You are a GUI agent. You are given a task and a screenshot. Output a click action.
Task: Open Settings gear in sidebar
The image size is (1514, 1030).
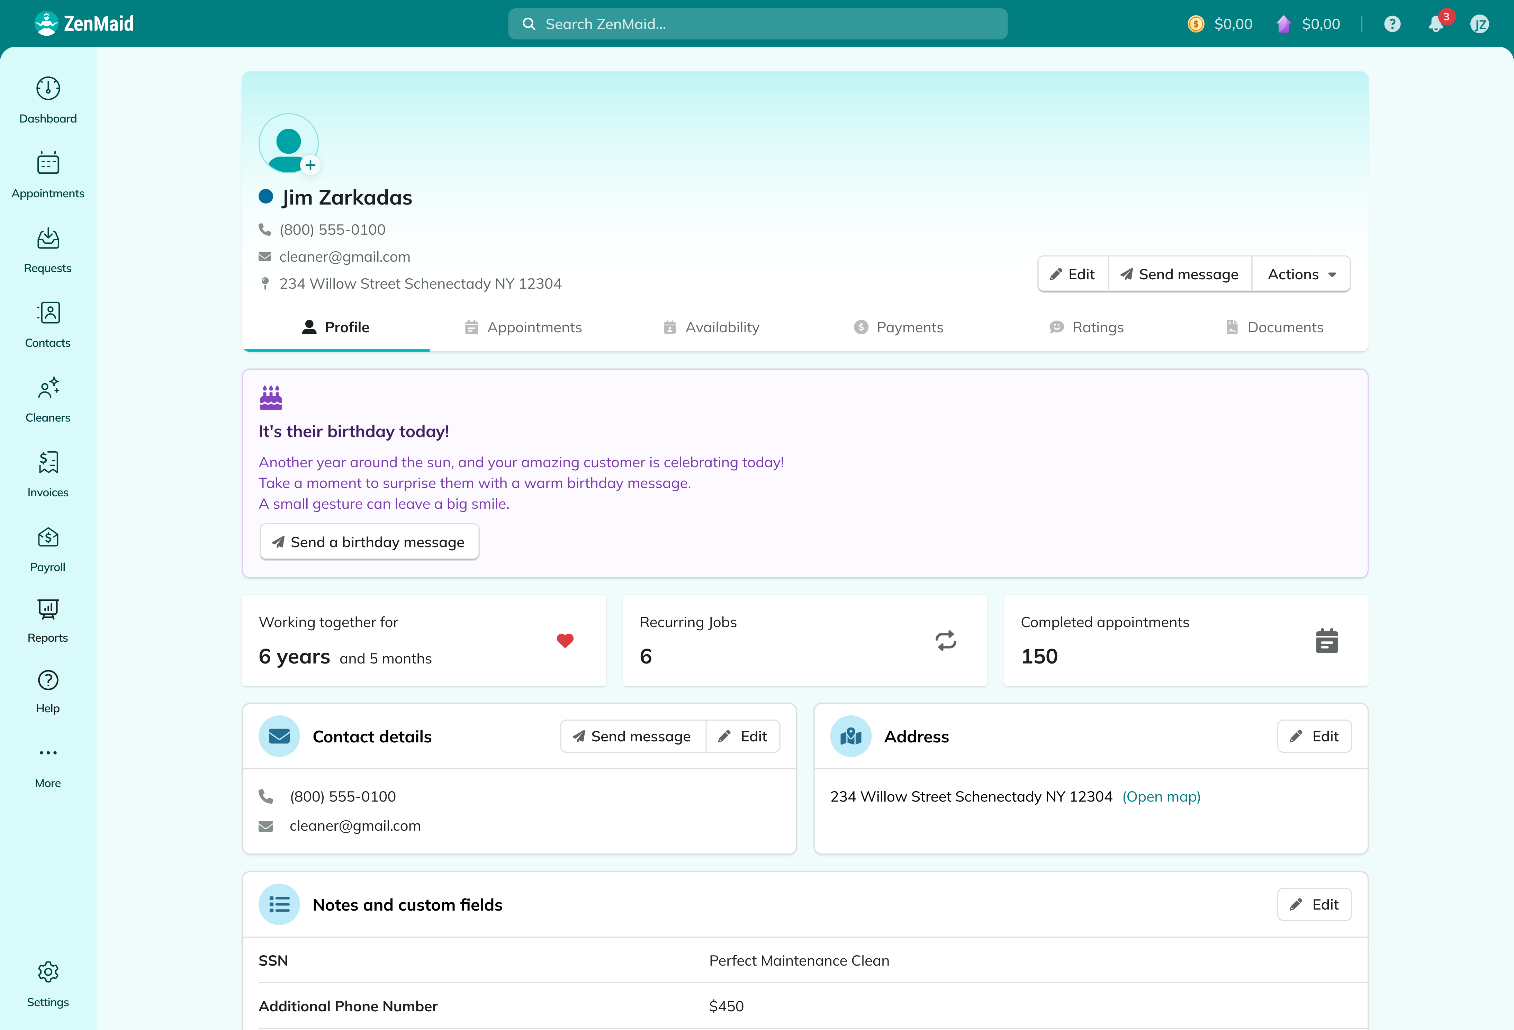click(47, 972)
